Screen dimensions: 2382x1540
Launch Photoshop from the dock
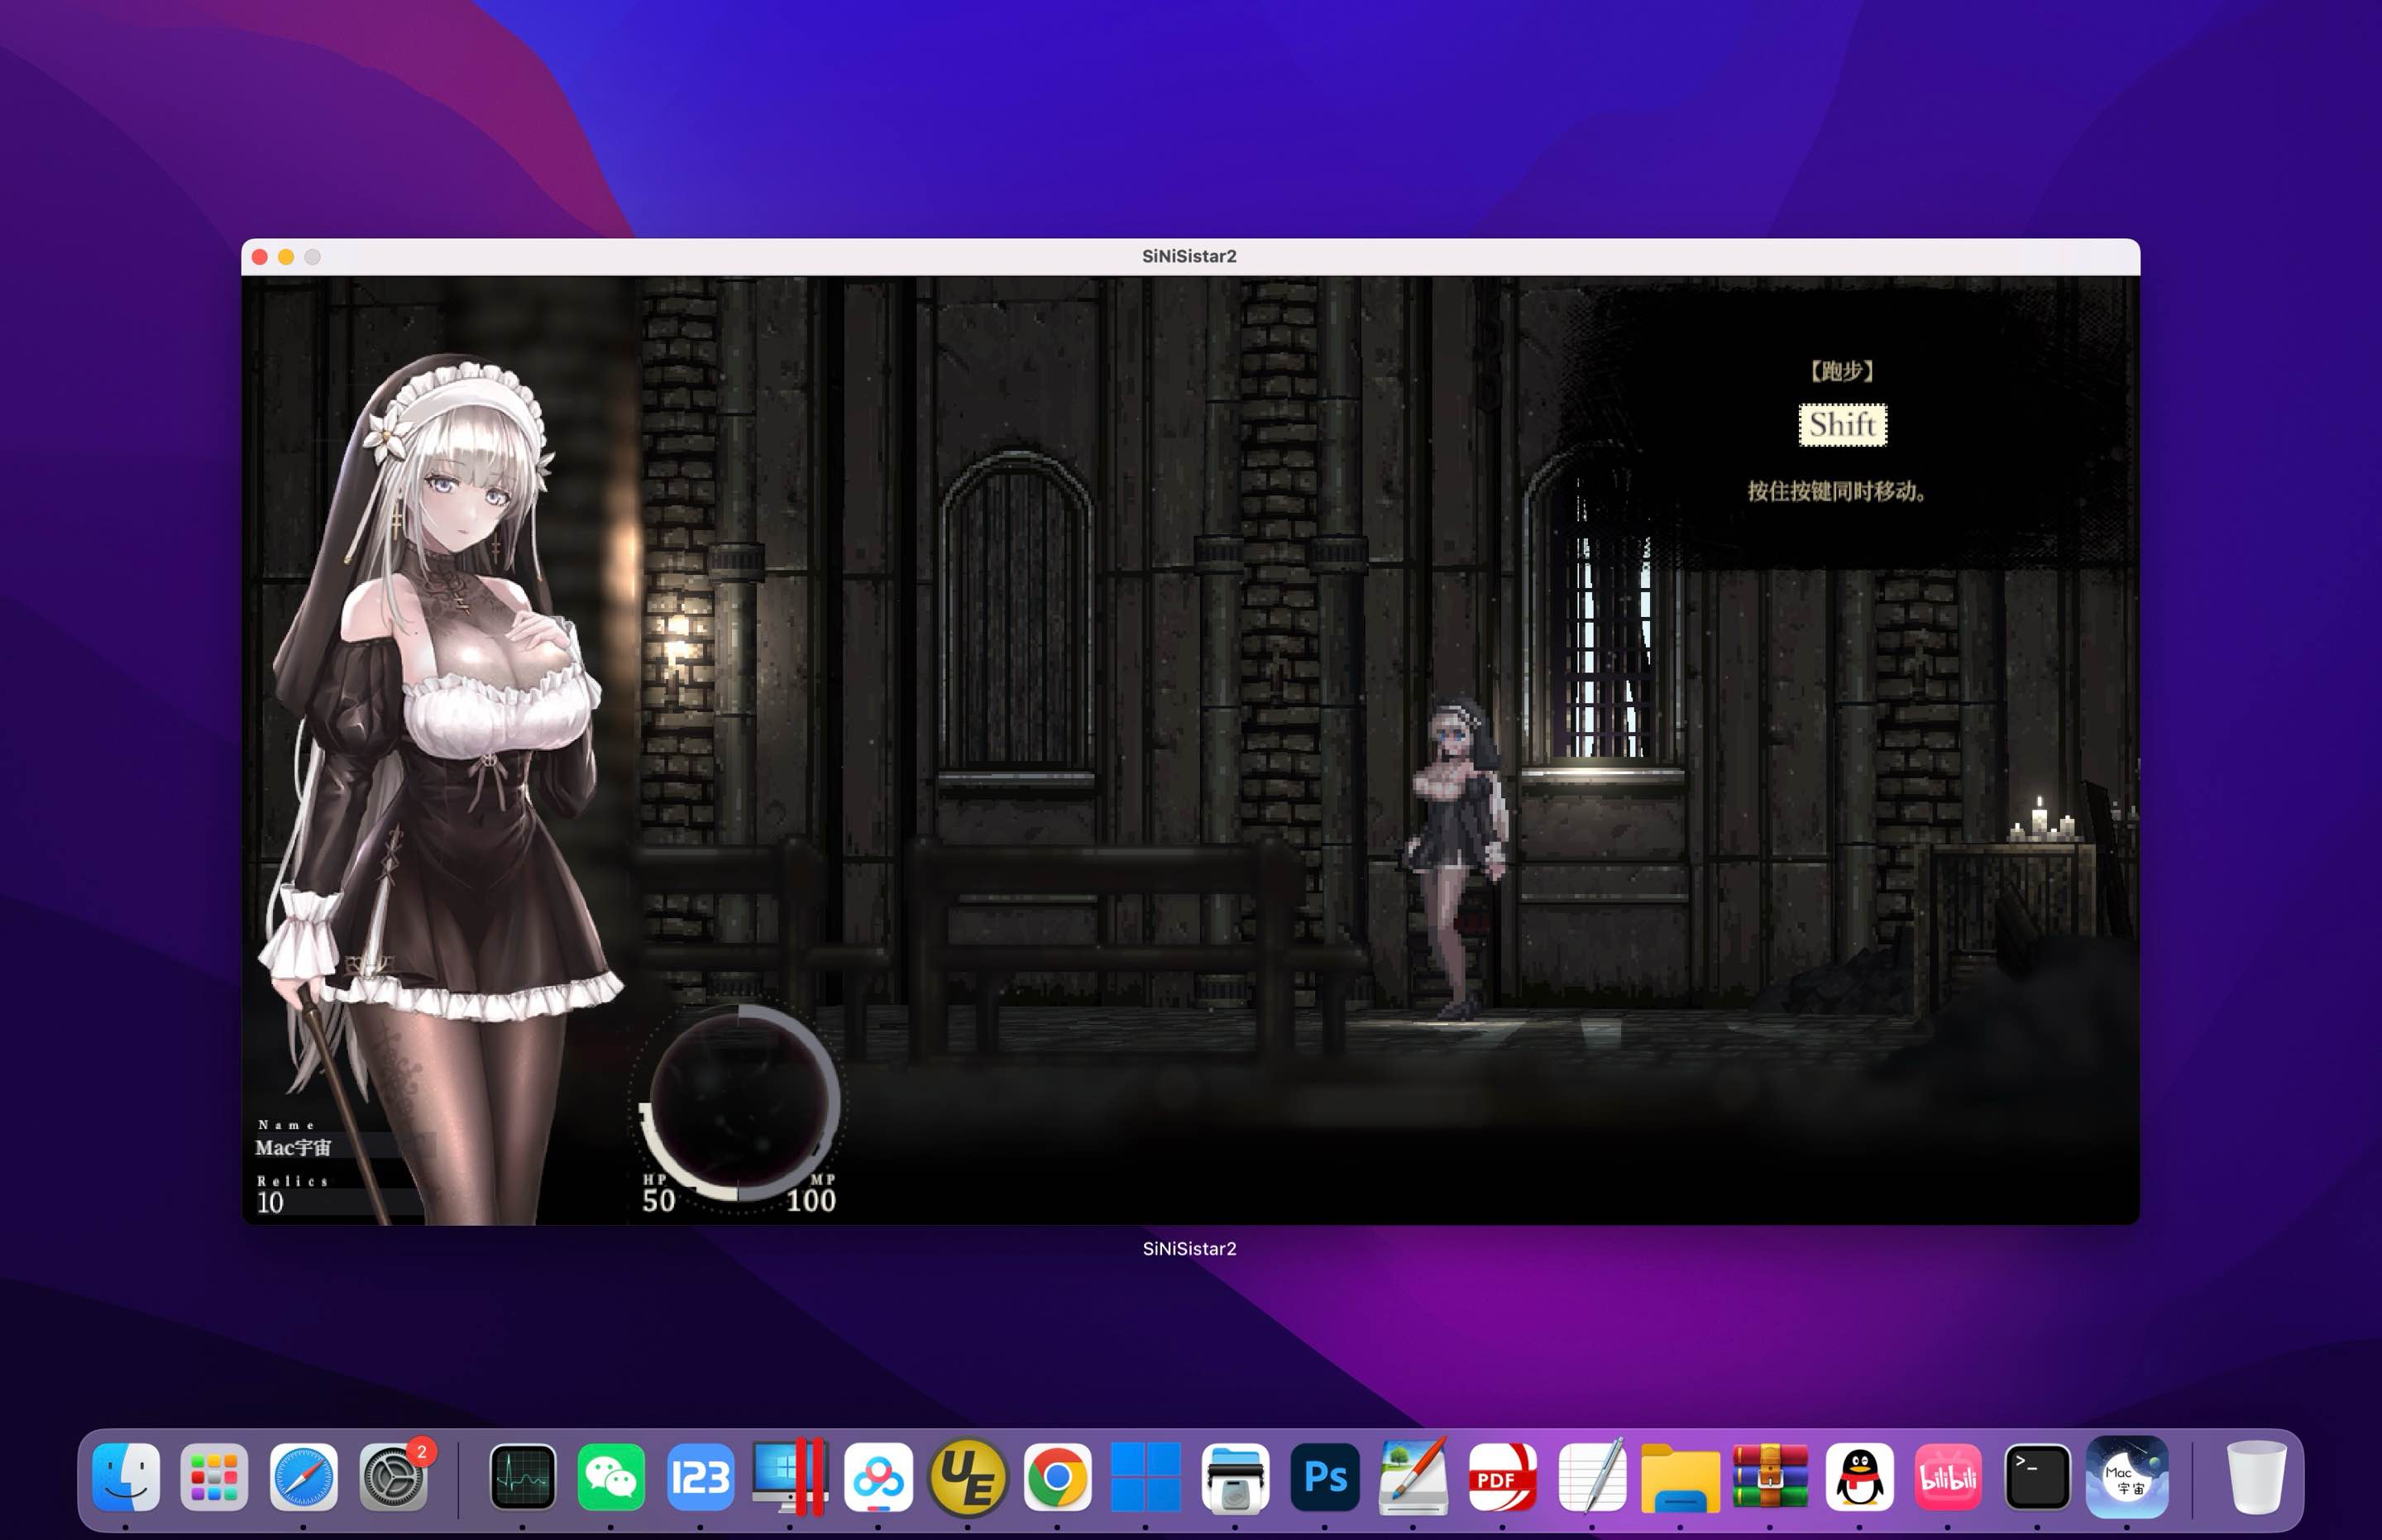coord(1324,1477)
